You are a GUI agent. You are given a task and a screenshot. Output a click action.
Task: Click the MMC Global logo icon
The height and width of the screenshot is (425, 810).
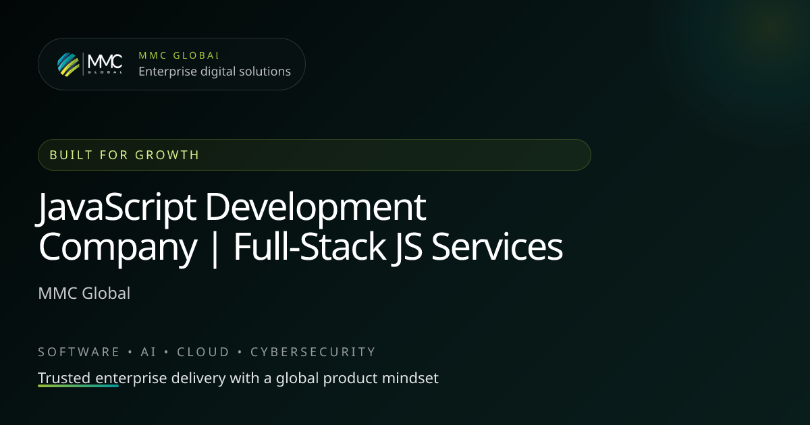click(x=90, y=64)
